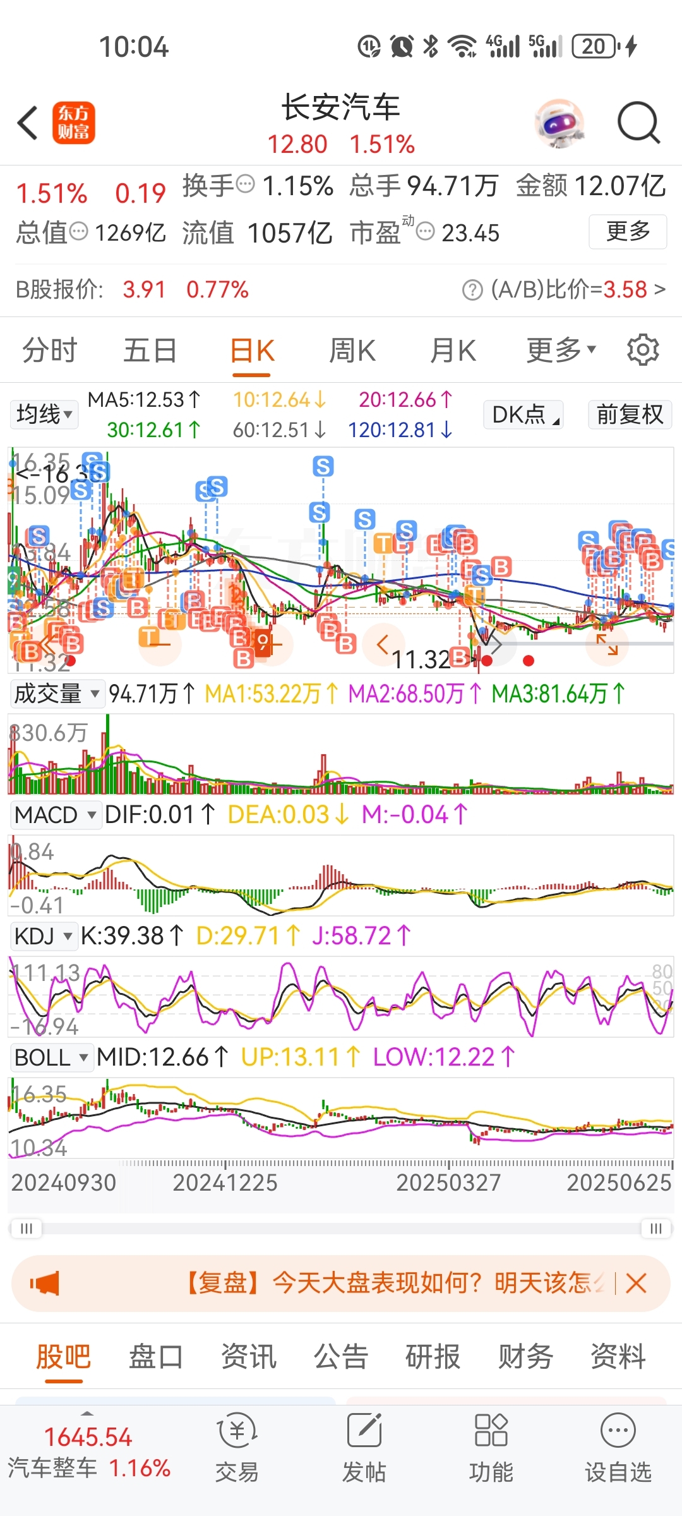The width and height of the screenshot is (682, 1516).
Task: Tap info icon next to 总值
Action: click(78, 231)
